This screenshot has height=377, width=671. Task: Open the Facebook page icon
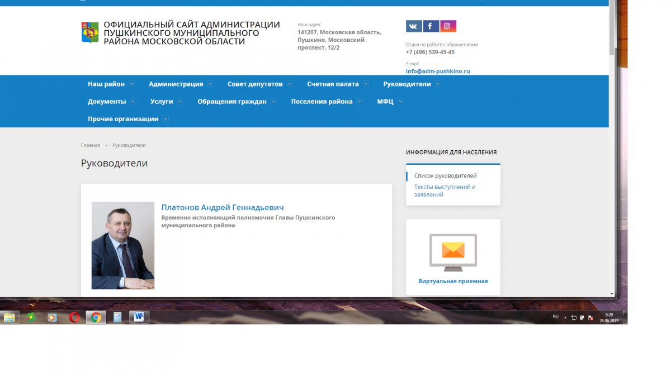[431, 26]
